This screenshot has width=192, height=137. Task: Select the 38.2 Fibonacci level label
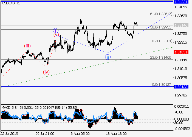click(x=161, y=41)
